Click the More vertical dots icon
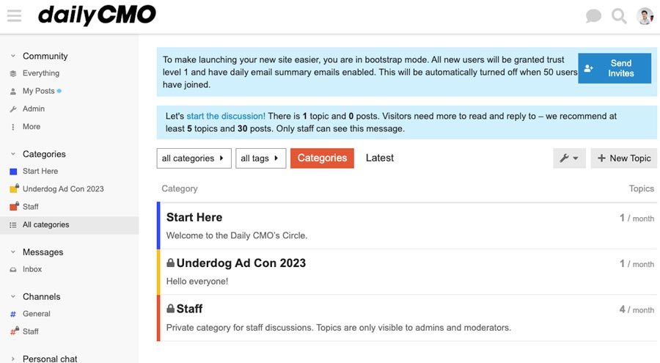The width and height of the screenshot is (660, 363). (13, 126)
